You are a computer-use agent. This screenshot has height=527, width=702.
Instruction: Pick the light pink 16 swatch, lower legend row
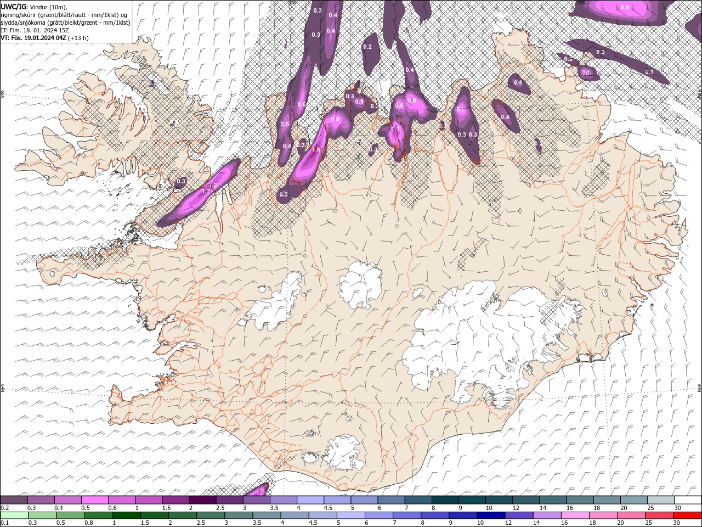point(576,515)
